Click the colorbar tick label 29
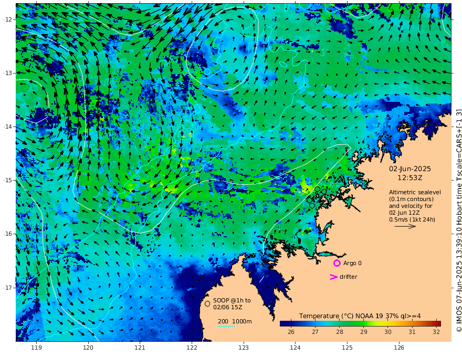This screenshot has width=462, height=357. [364, 332]
